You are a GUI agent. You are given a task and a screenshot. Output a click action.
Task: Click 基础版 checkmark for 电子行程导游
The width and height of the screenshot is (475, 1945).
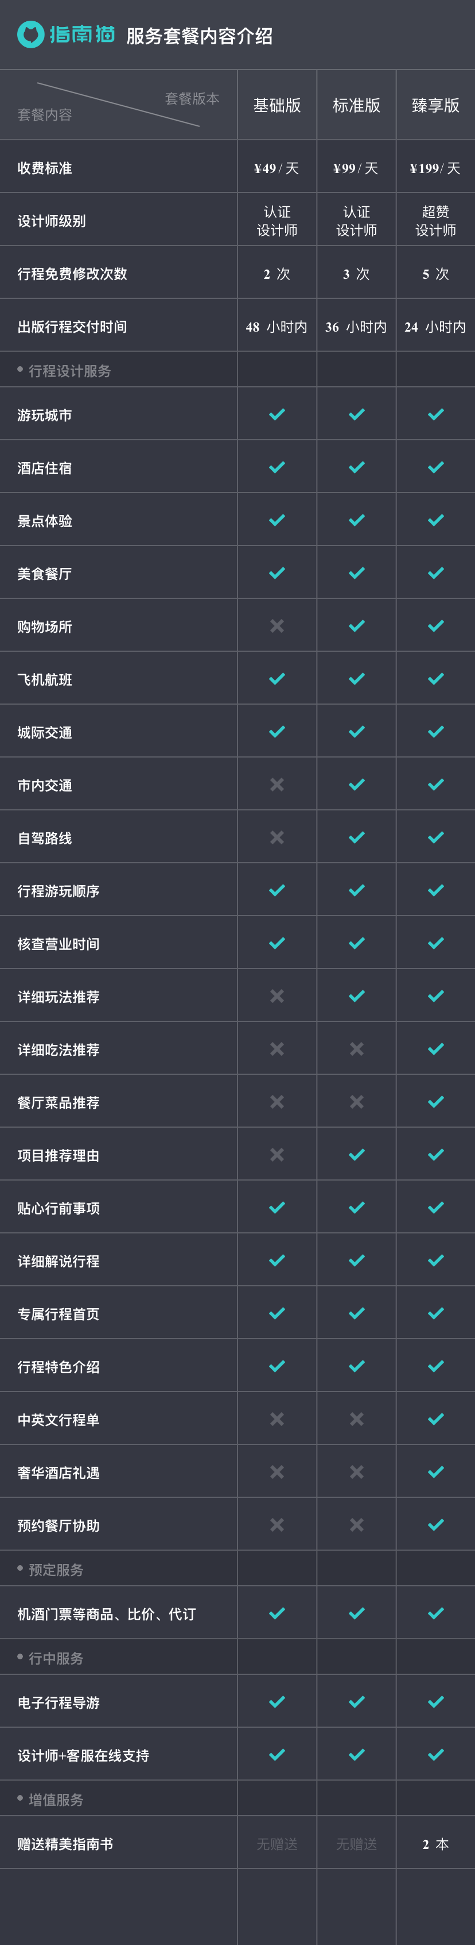point(277,1701)
